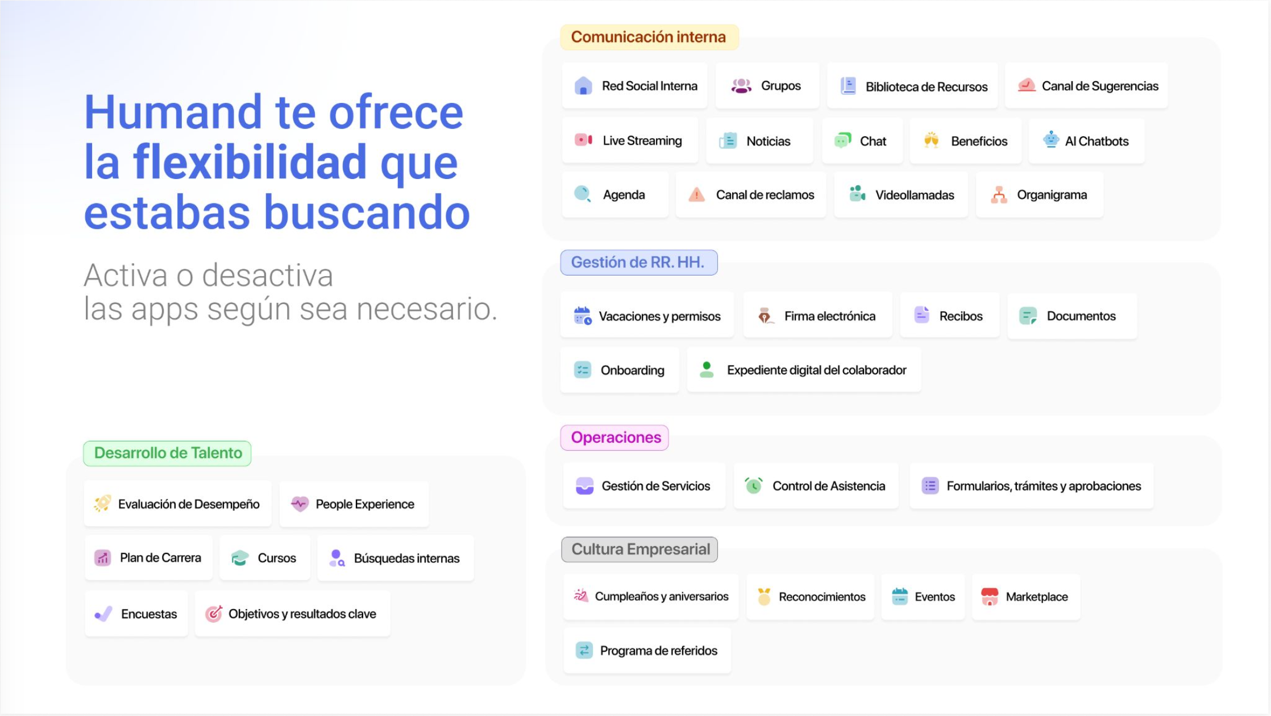
Task: Click the Live Streaming camera icon
Action: pyautogui.click(x=584, y=140)
